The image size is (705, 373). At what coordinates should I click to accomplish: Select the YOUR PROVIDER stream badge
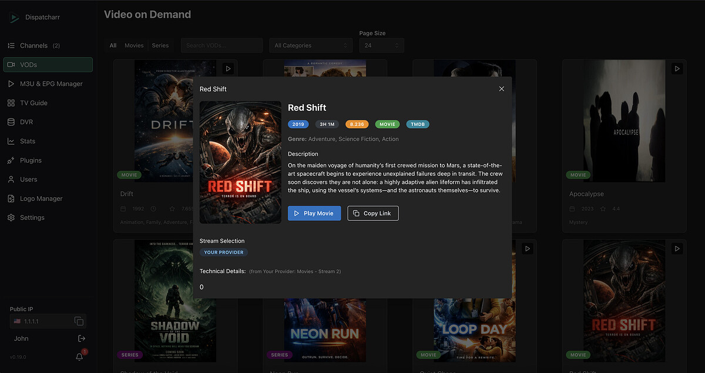click(223, 252)
